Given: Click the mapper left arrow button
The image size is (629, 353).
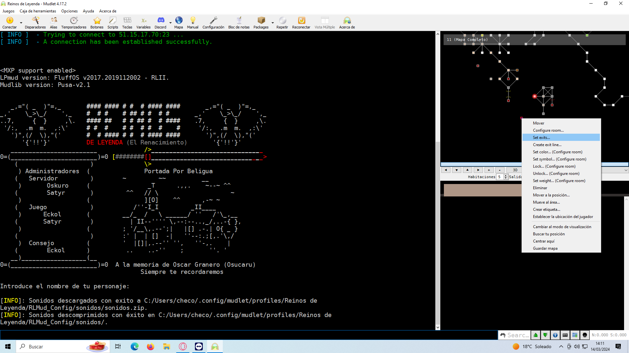Looking at the screenshot, I should click(446, 170).
